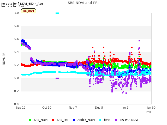Click the 'No data for ndvi' message
The height and width of the screenshot is (125, 167).
(13, 6)
